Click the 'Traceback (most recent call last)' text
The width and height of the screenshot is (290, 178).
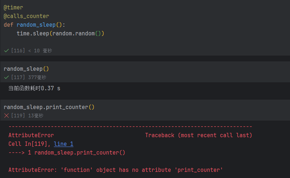[x=199, y=135]
